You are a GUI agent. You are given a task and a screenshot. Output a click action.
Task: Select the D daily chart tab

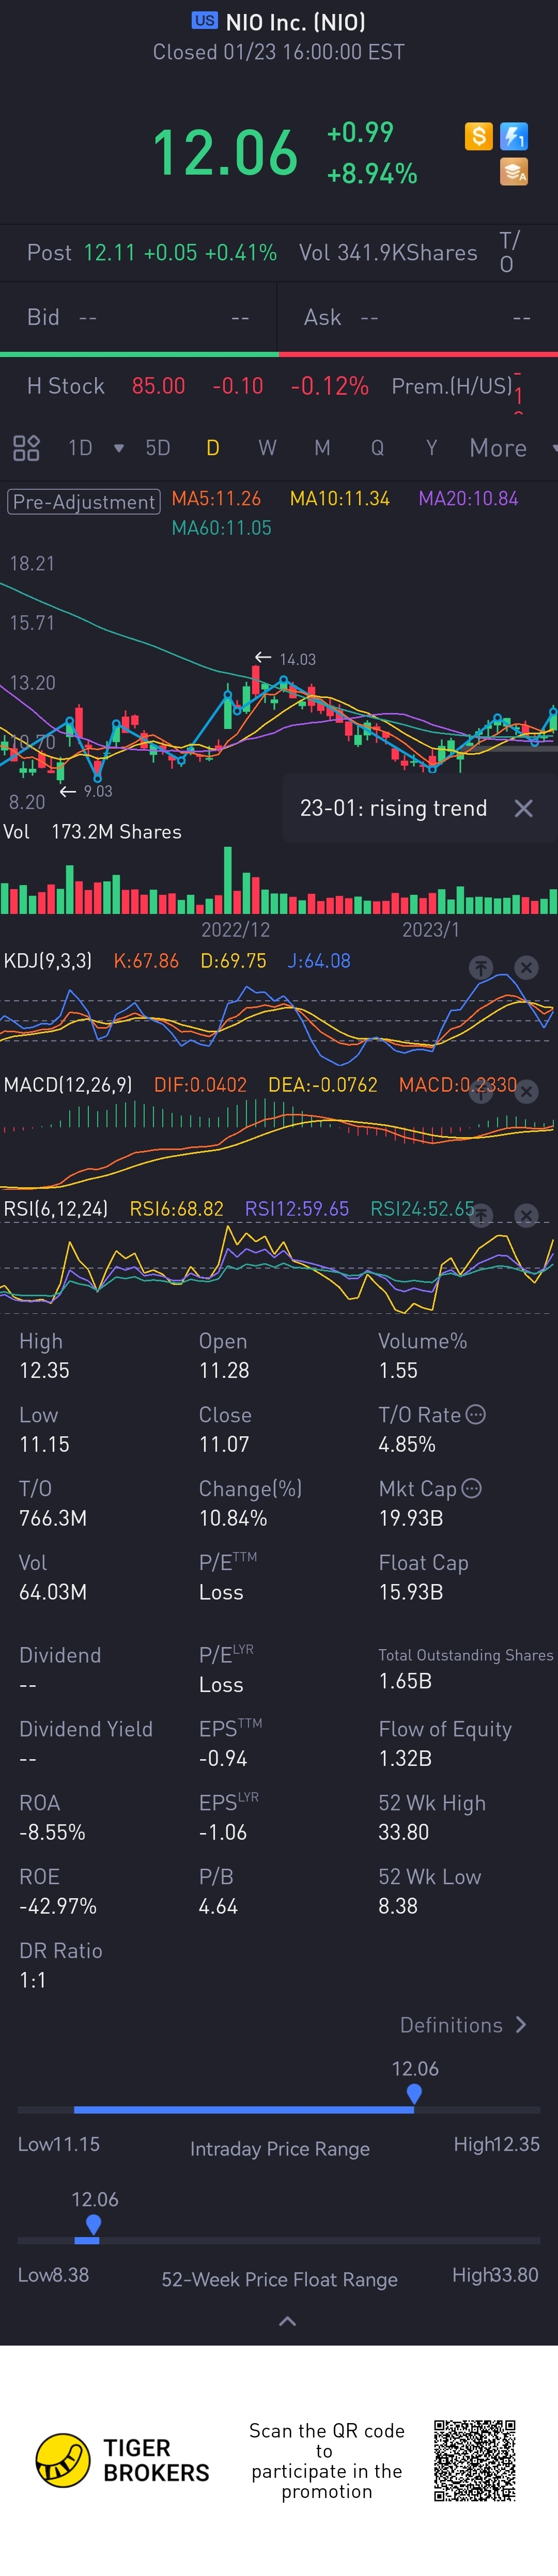(212, 448)
